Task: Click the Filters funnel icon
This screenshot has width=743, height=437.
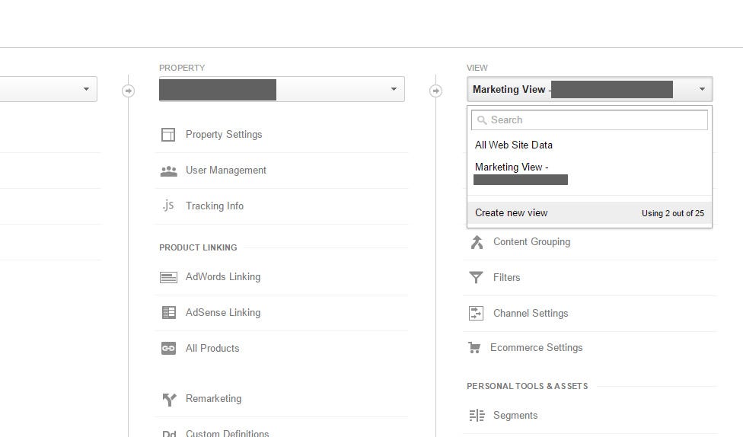Action: 476,277
